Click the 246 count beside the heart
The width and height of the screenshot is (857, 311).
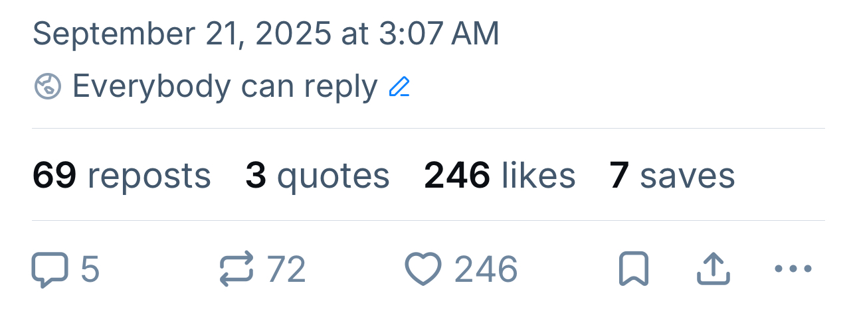[486, 270]
